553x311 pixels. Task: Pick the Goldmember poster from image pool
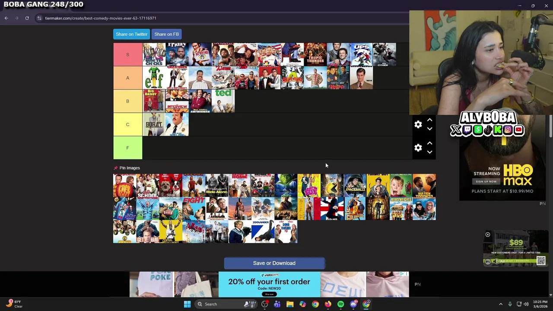click(x=355, y=209)
